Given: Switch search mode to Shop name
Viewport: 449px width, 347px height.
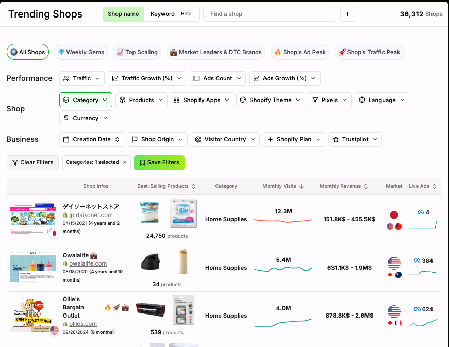Looking at the screenshot, I should click(123, 14).
